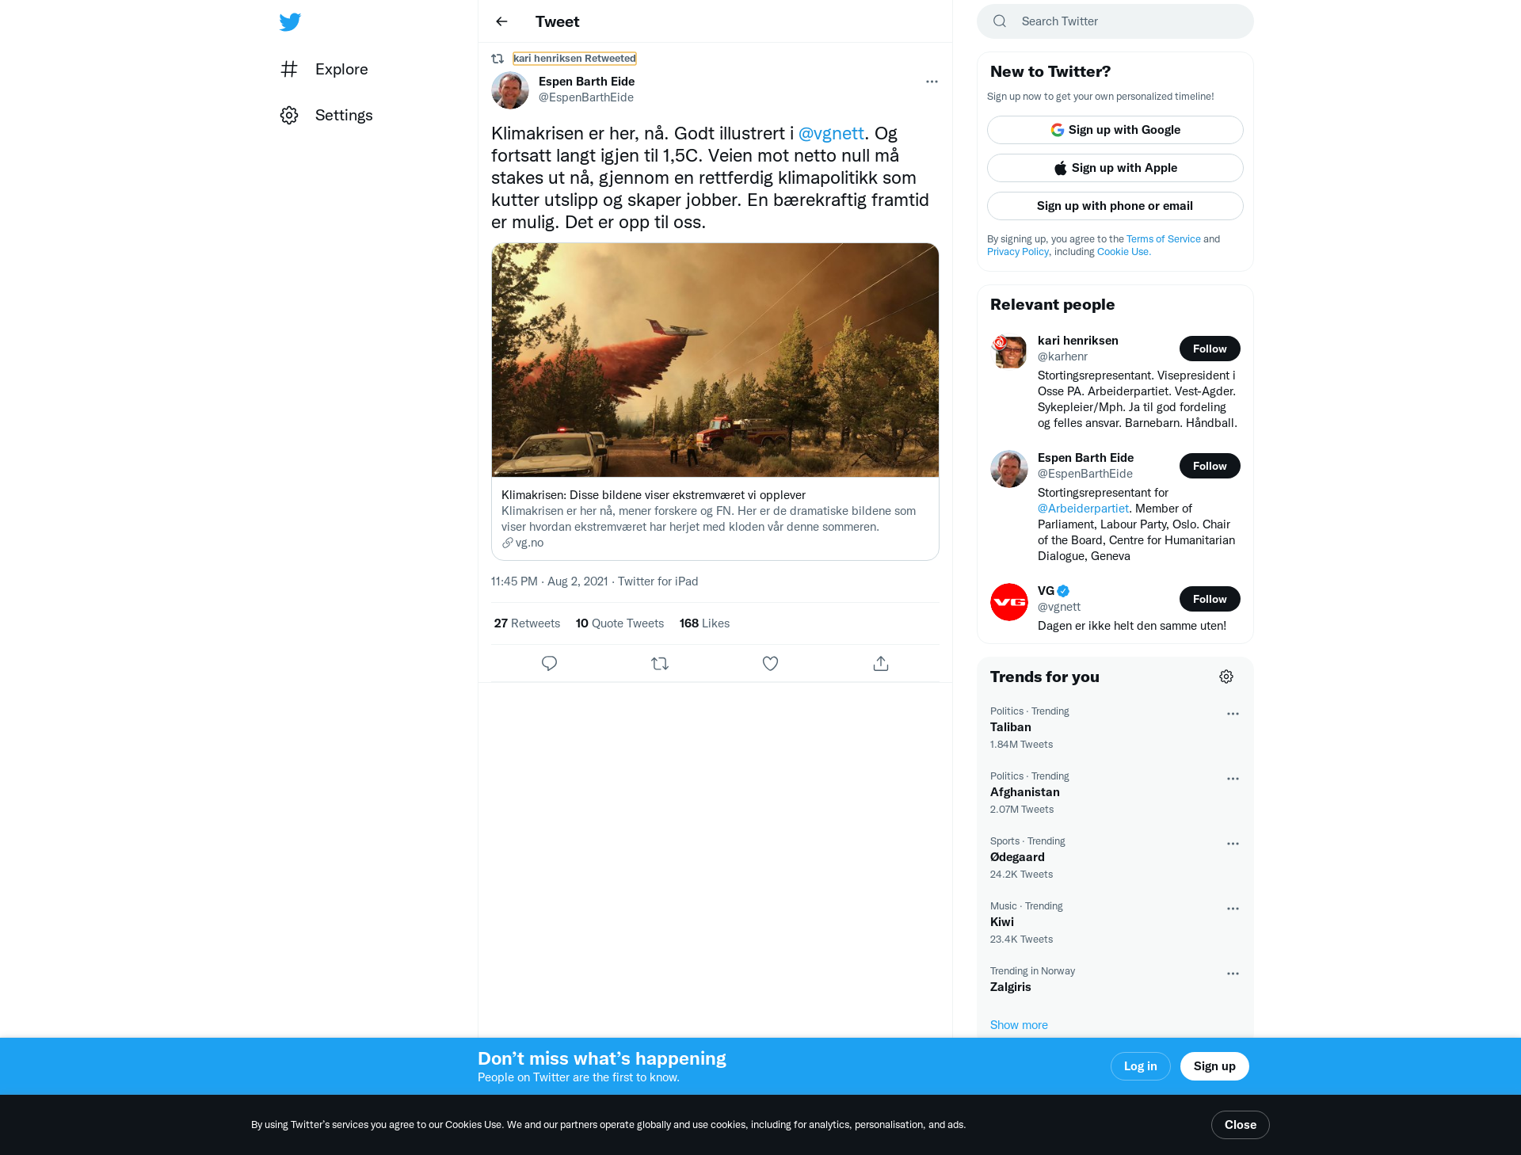This screenshot has height=1155, width=1521.
Task: Reply to the tweet via comment icon
Action: point(549,664)
